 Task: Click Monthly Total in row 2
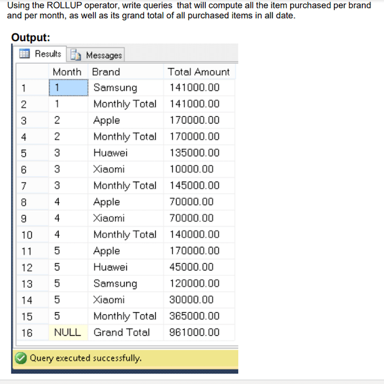(x=126, y=104)
